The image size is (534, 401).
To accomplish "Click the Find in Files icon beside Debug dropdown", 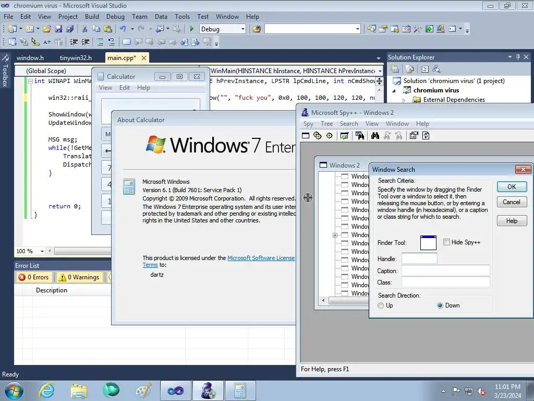I will pos(257,29).
